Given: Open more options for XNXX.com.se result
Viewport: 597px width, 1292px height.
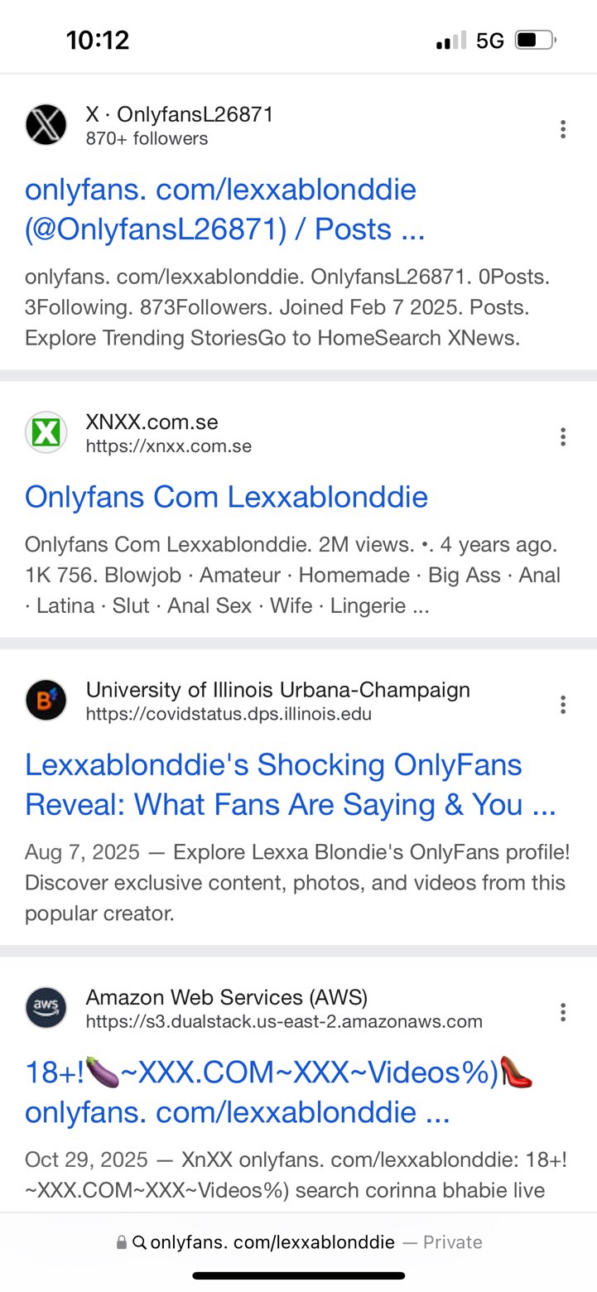Looking at the screenshot, I should coord(563,436).
